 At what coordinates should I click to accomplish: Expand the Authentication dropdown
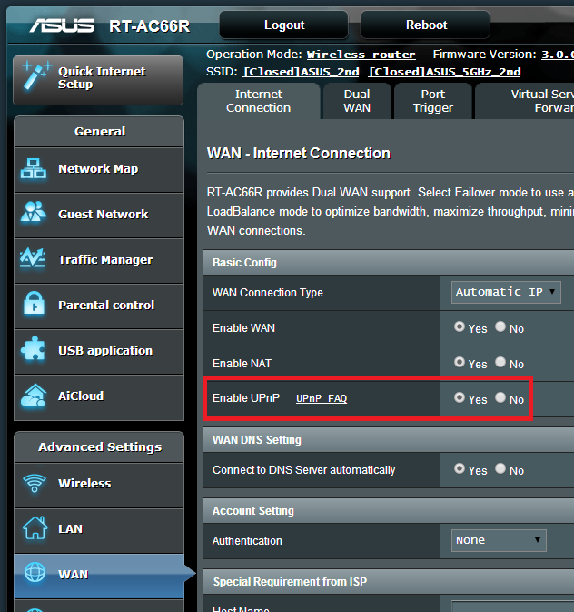pyautogui.click(x=499, y=540)
